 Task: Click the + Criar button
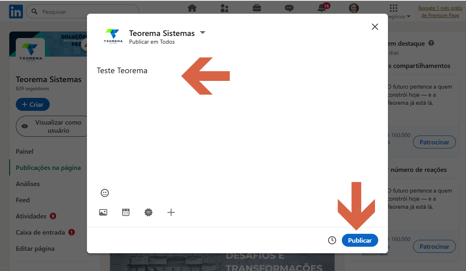point(33,104)
